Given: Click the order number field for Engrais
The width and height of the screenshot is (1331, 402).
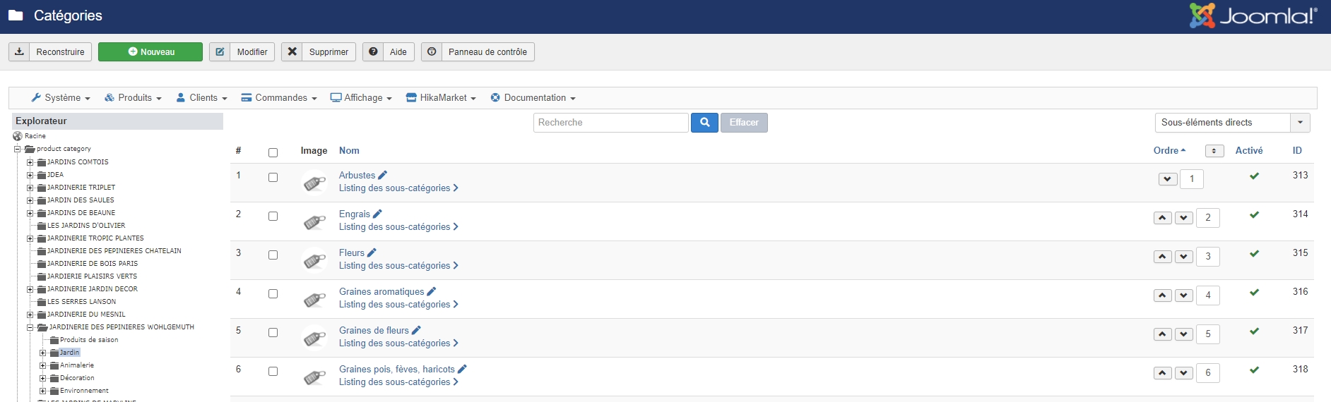Looking at the screenshot, I should pyautogui.click(x=1208, y=218).
